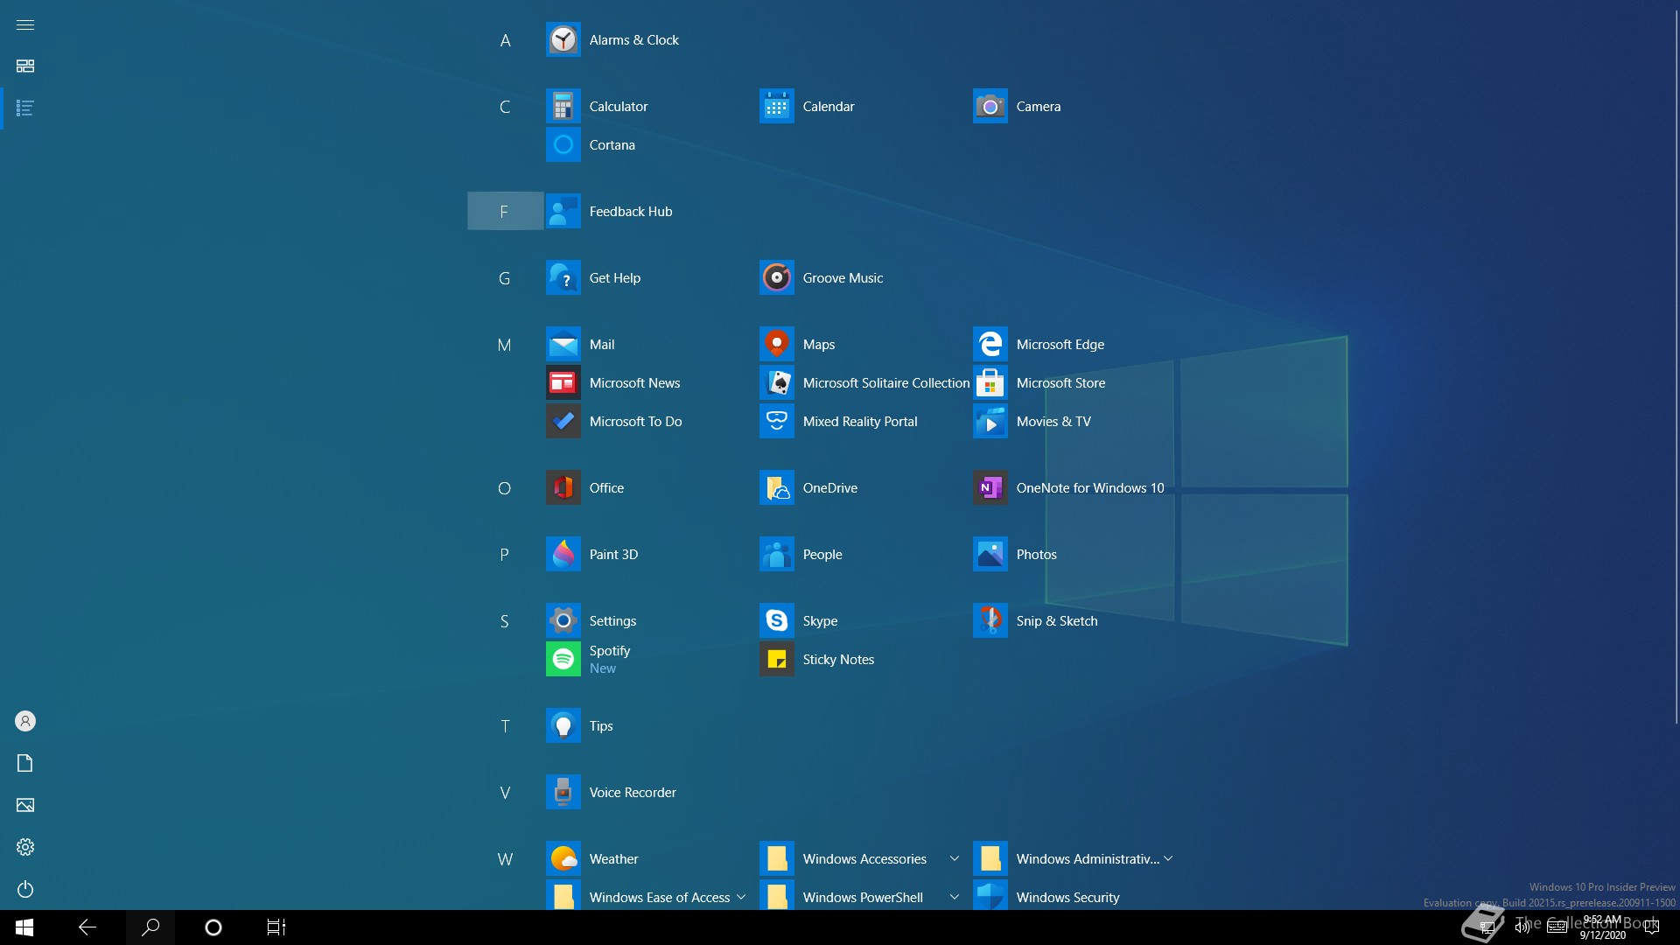The image size is (1680, 945).
Task: Open Microsoft Store icon
Action: tap(990, 383)
